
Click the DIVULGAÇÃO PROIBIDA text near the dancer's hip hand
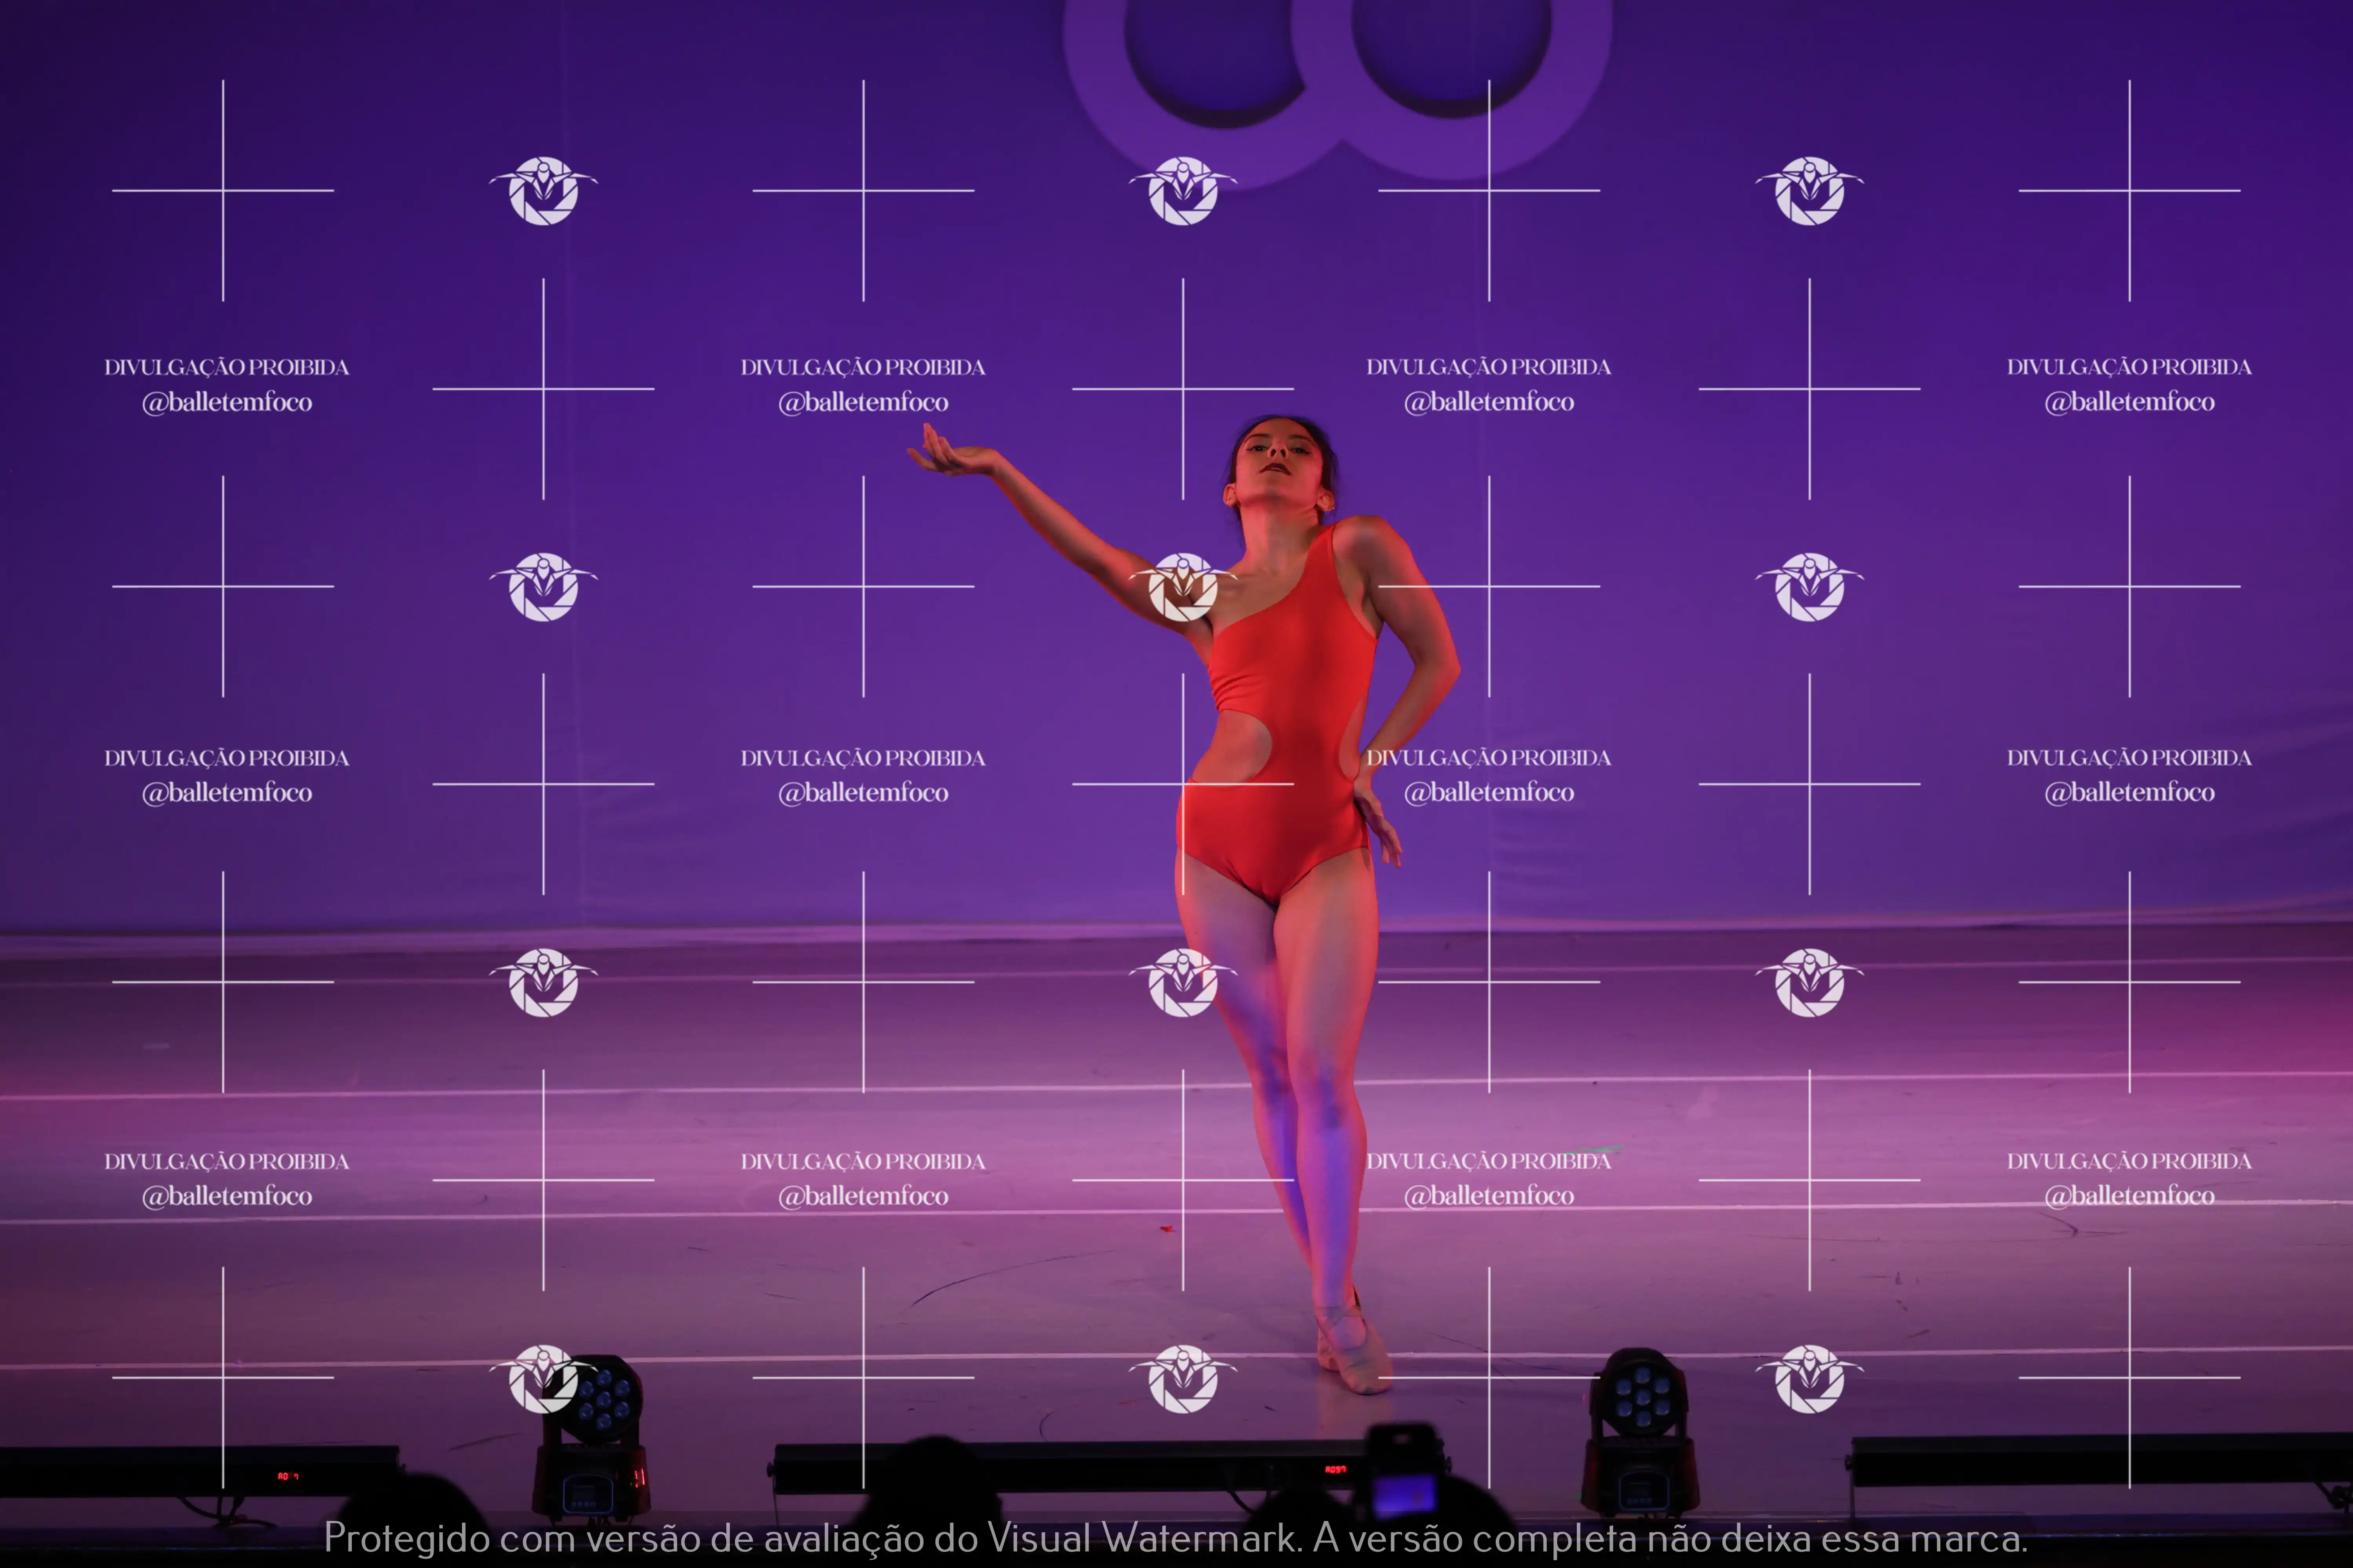1489,758
